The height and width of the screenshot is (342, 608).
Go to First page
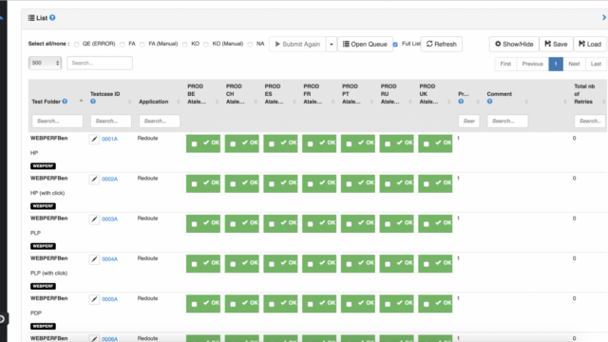[505, 64]
